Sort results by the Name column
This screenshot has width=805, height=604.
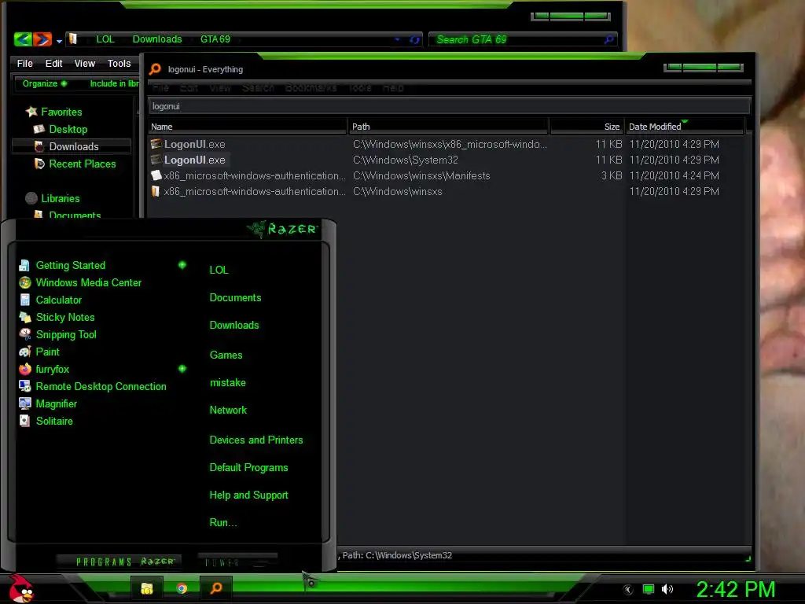(x=248, y=127)
